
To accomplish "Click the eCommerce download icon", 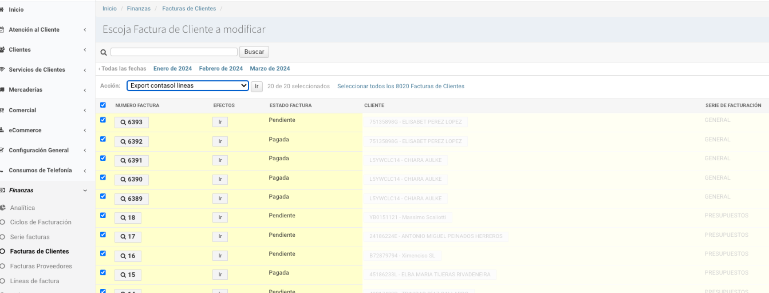I will coord(2,130).
